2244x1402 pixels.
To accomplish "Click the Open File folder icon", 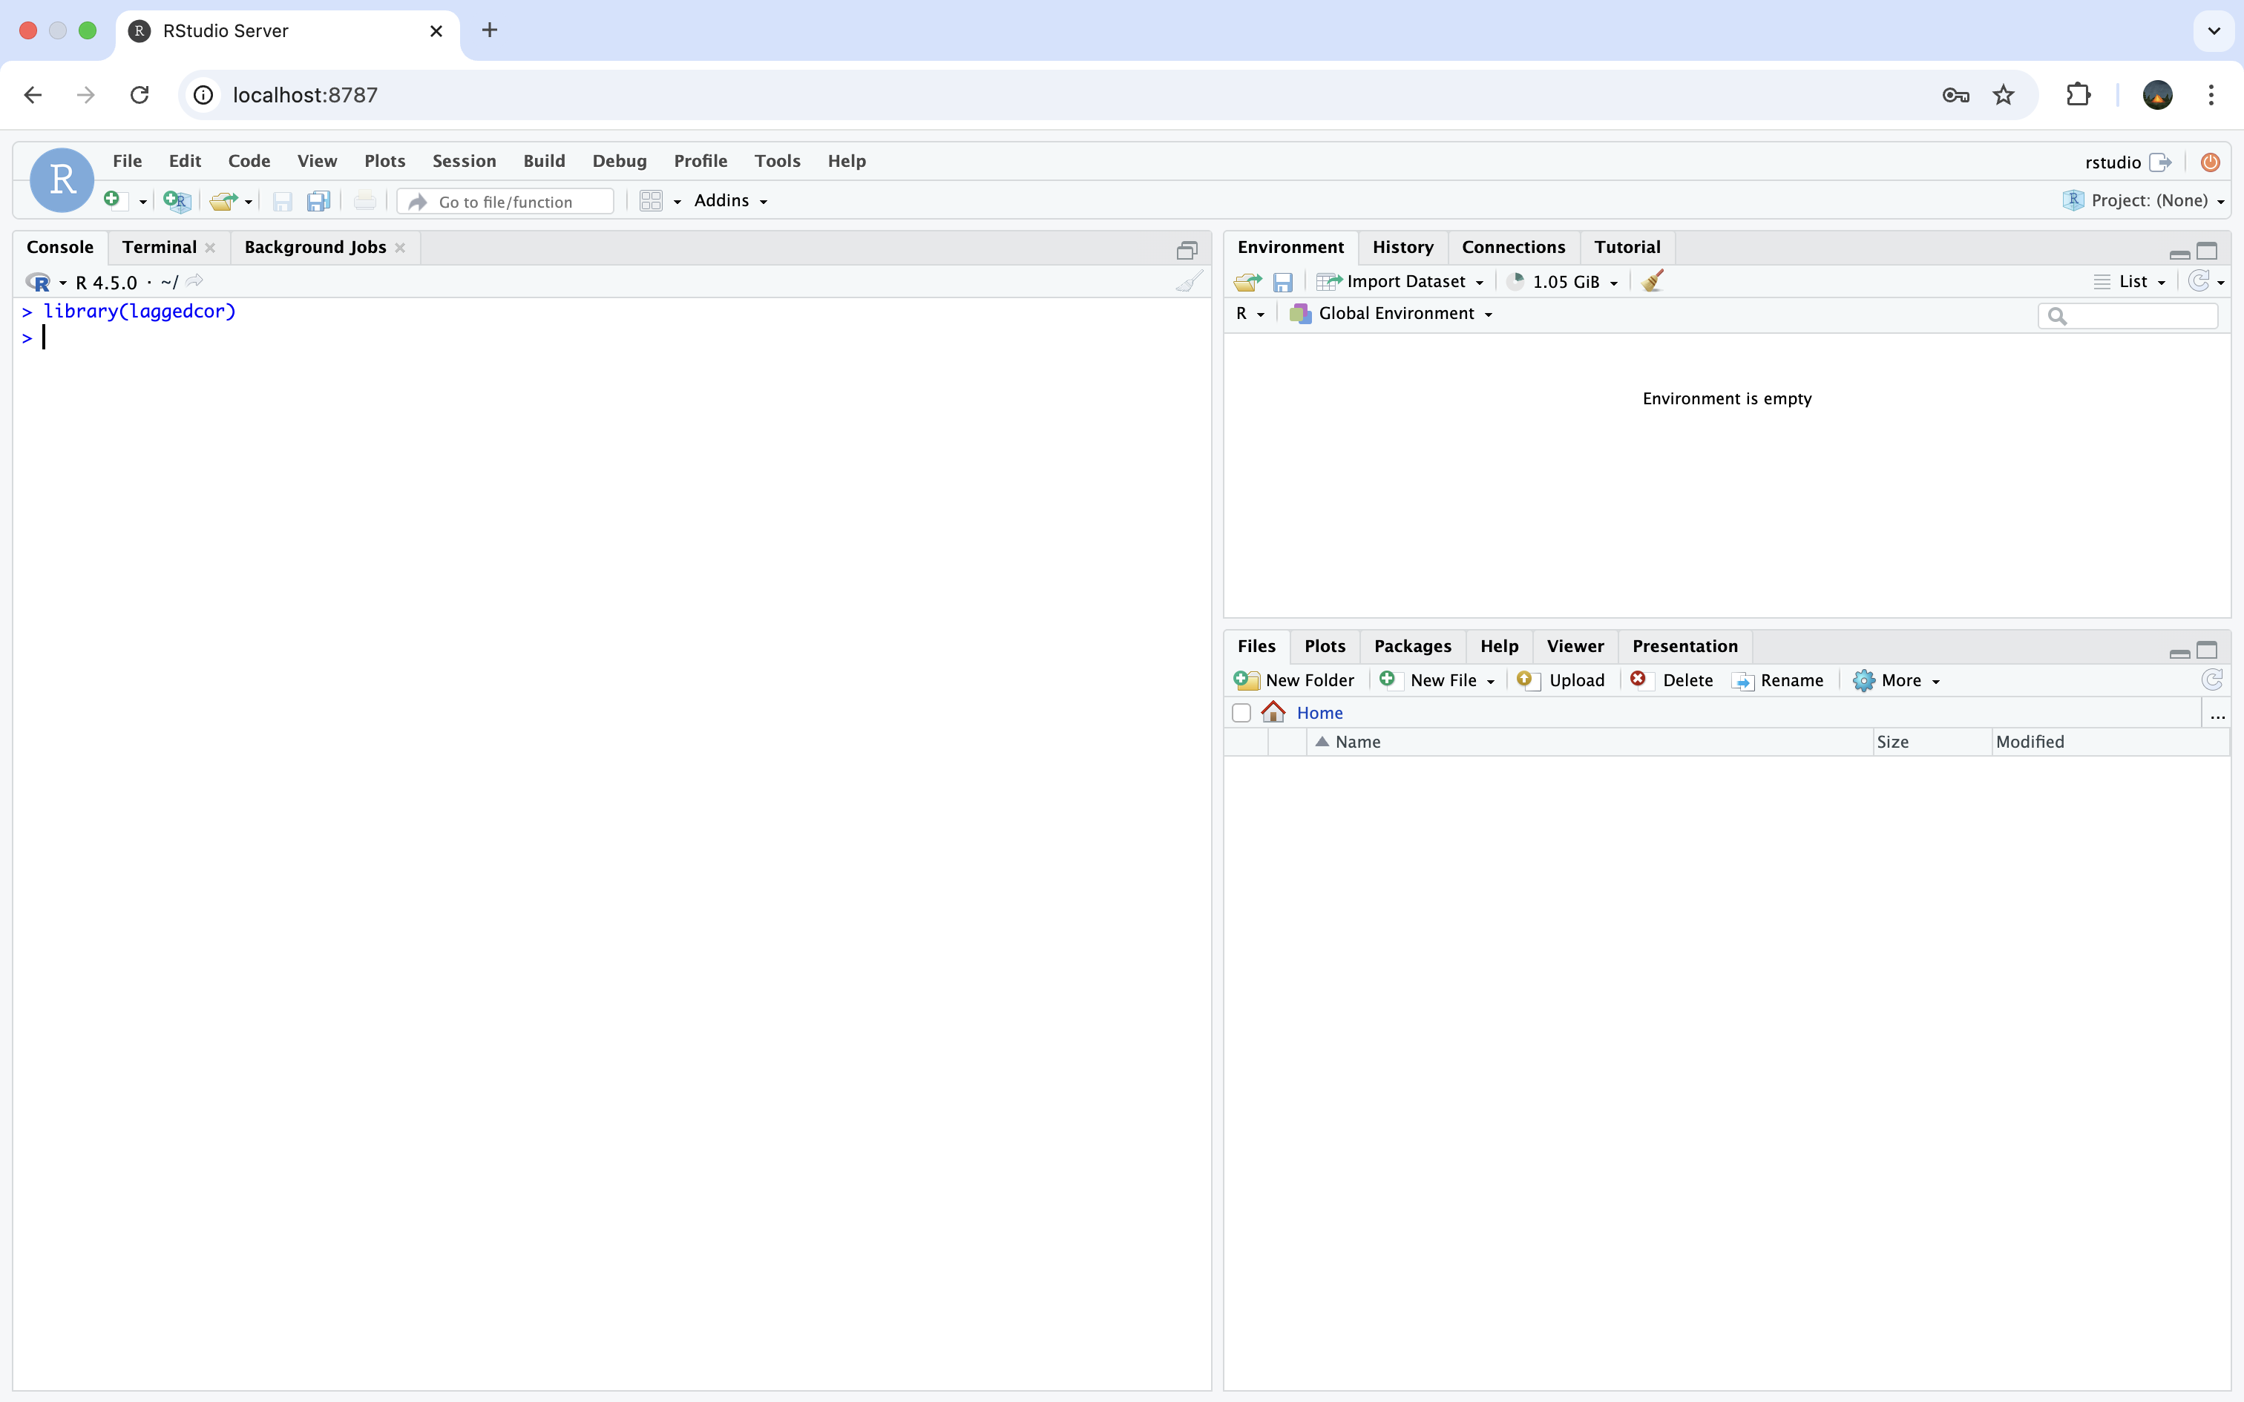I will (x=223, y=200).
